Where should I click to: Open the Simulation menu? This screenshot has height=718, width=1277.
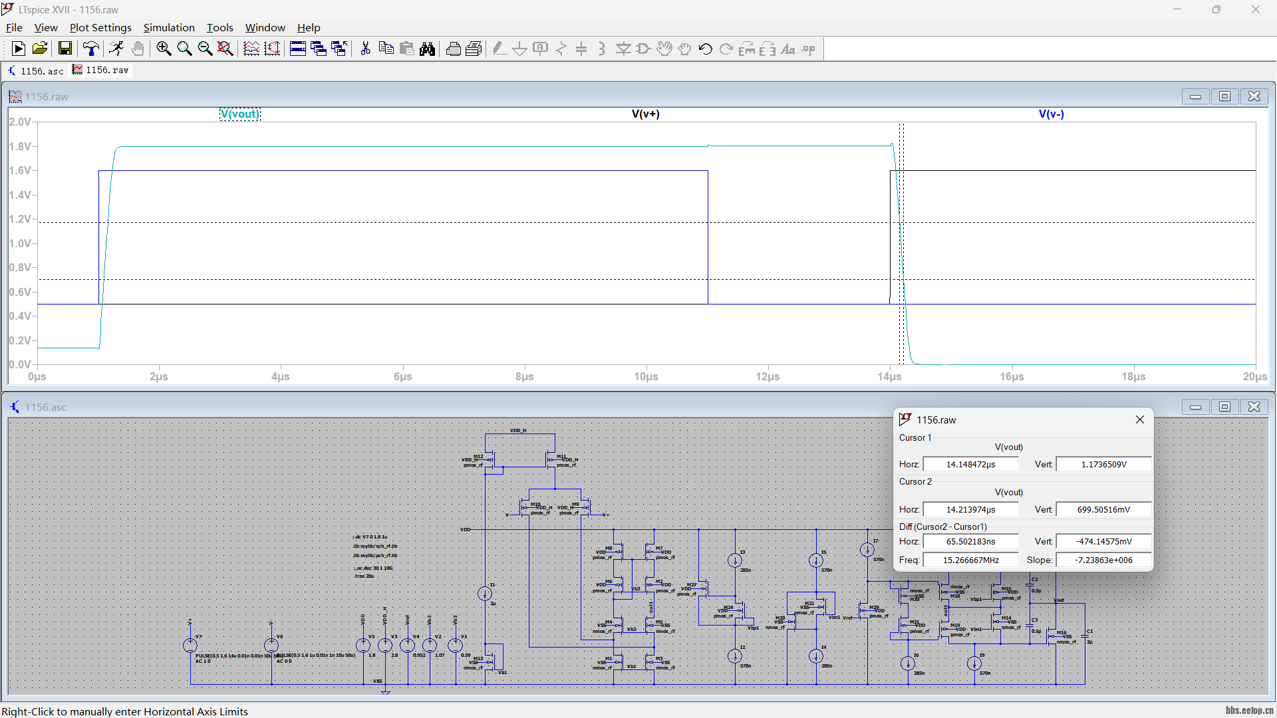(169, 27)
